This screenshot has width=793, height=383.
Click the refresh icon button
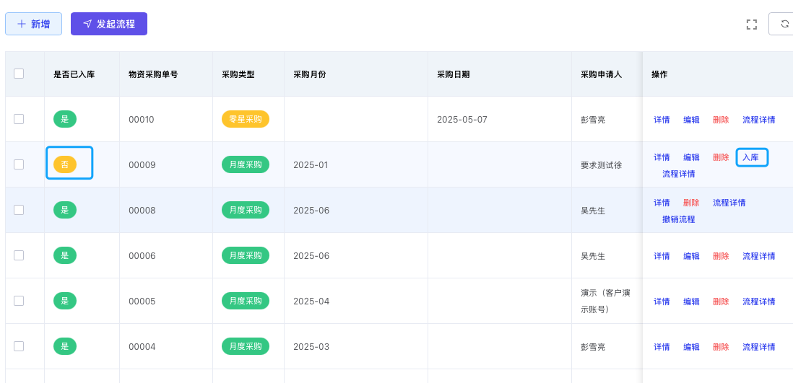[x=784, y=24]
